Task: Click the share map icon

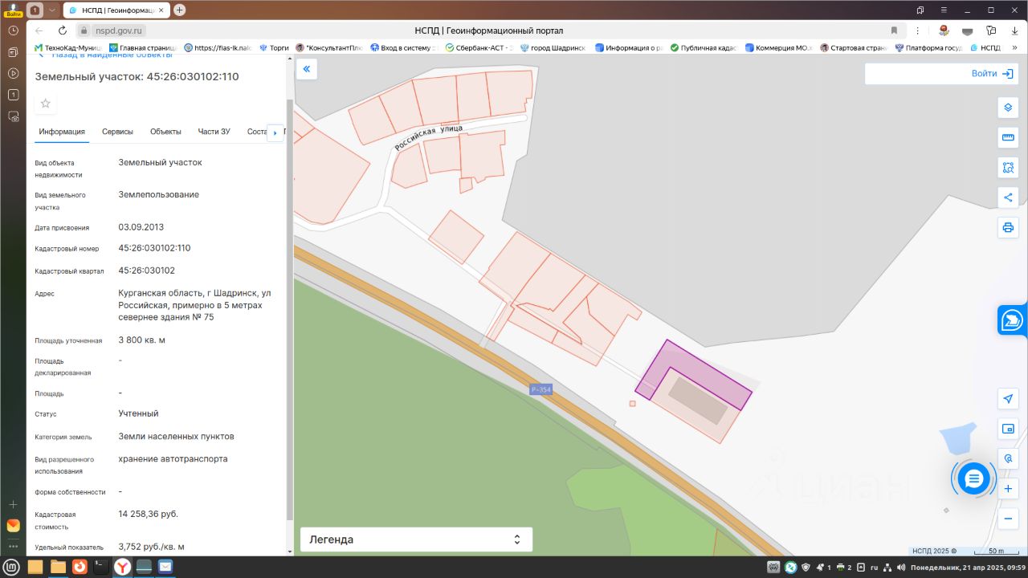Action: coord(1008,197)
